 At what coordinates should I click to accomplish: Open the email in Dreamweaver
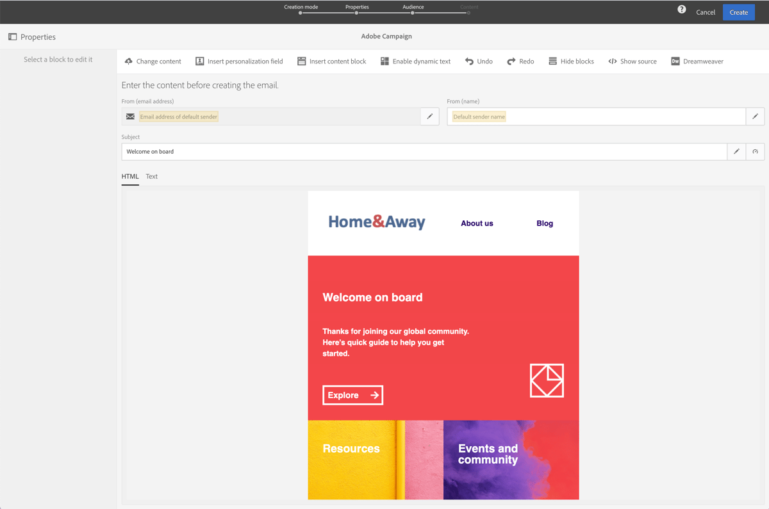coord(697,61)
